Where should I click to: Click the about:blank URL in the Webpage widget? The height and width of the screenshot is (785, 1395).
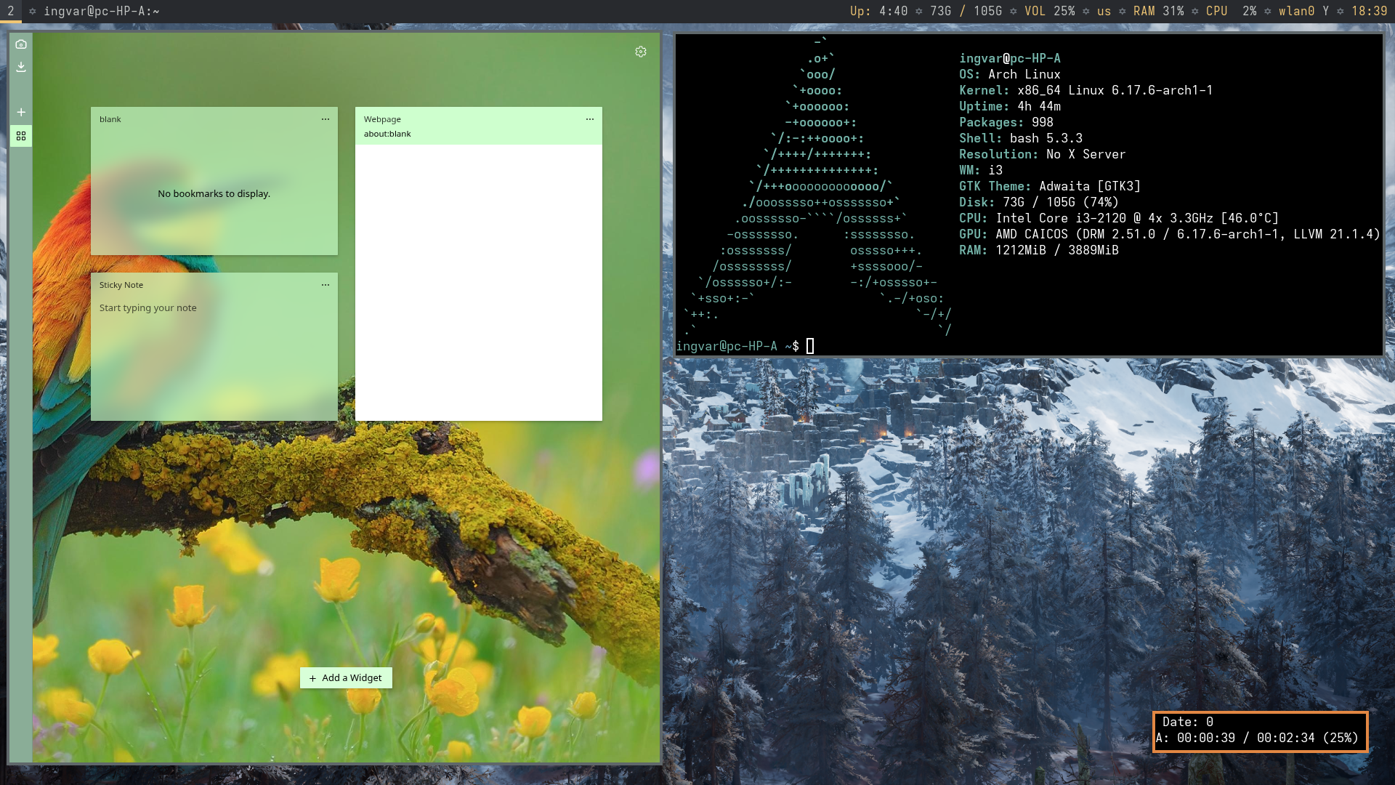(x=387, y=134)
